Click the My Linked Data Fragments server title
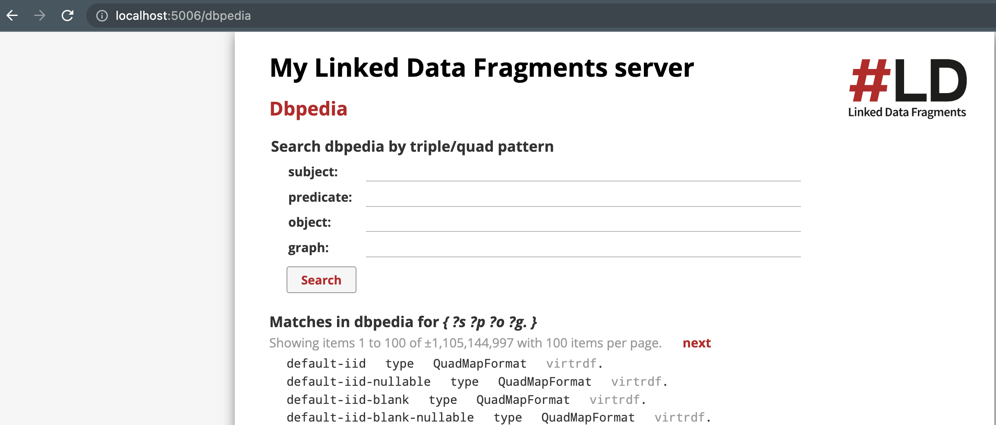This screenshot has width=996, height=425. pyautogui.click(x=482, y=68)
